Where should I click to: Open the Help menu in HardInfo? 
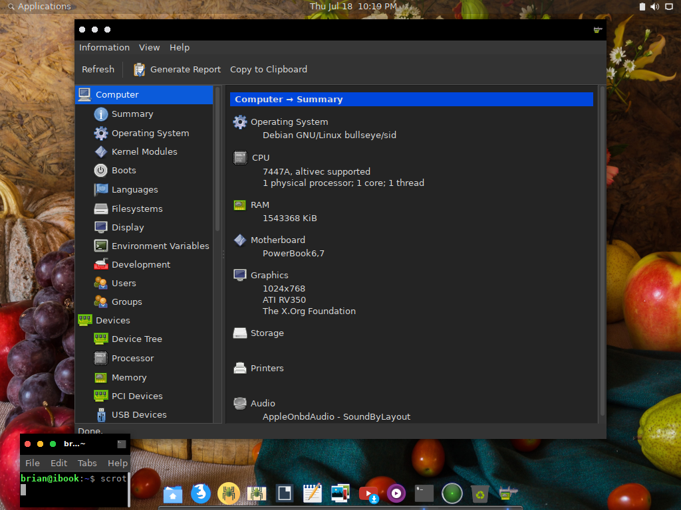click(x=180, y=48)
